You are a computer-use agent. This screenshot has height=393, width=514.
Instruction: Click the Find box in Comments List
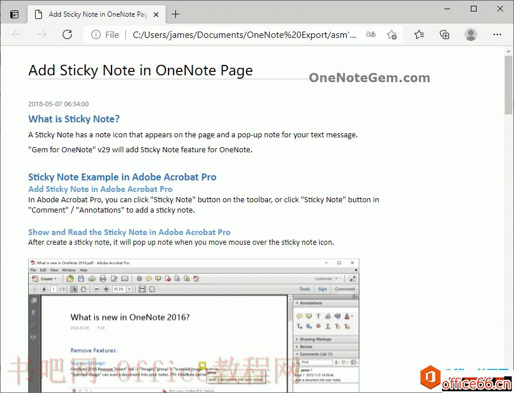pyautogui.click(x=315, y=363)
